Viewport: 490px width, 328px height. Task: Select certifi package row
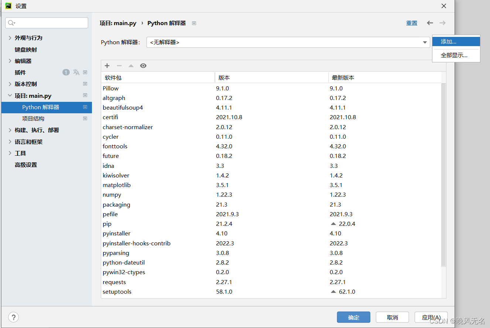(271, 117)
